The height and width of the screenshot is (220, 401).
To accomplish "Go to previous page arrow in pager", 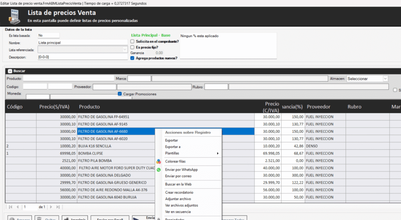I will click(18, 207).
